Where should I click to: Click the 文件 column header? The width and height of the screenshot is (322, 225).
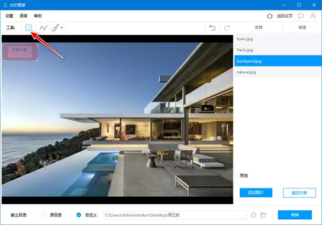pos(259,27)
